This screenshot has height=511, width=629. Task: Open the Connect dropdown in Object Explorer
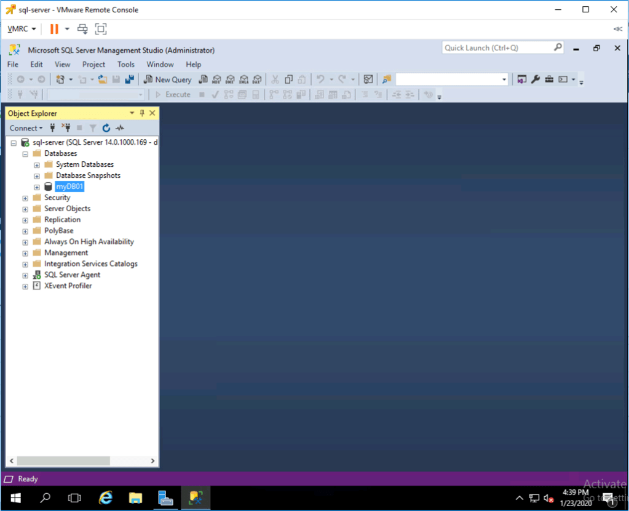pyautogui.click(x=26, y=128)
